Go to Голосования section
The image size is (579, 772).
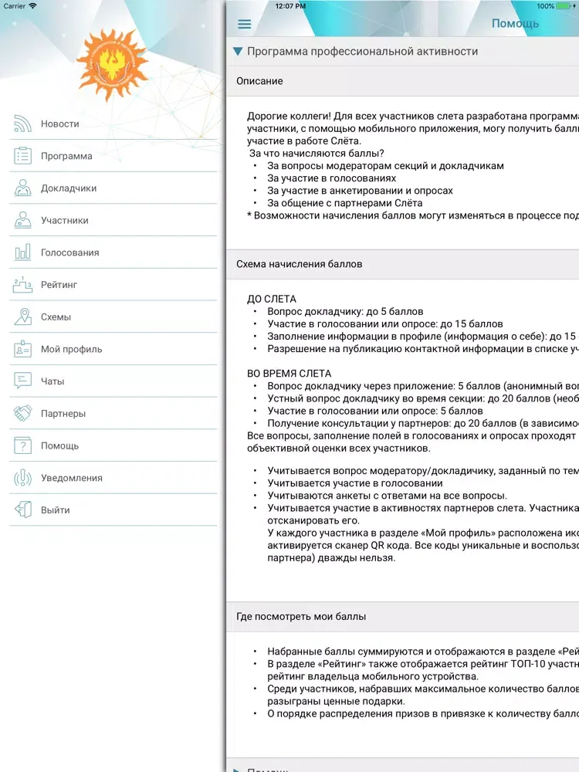point(113,252)
